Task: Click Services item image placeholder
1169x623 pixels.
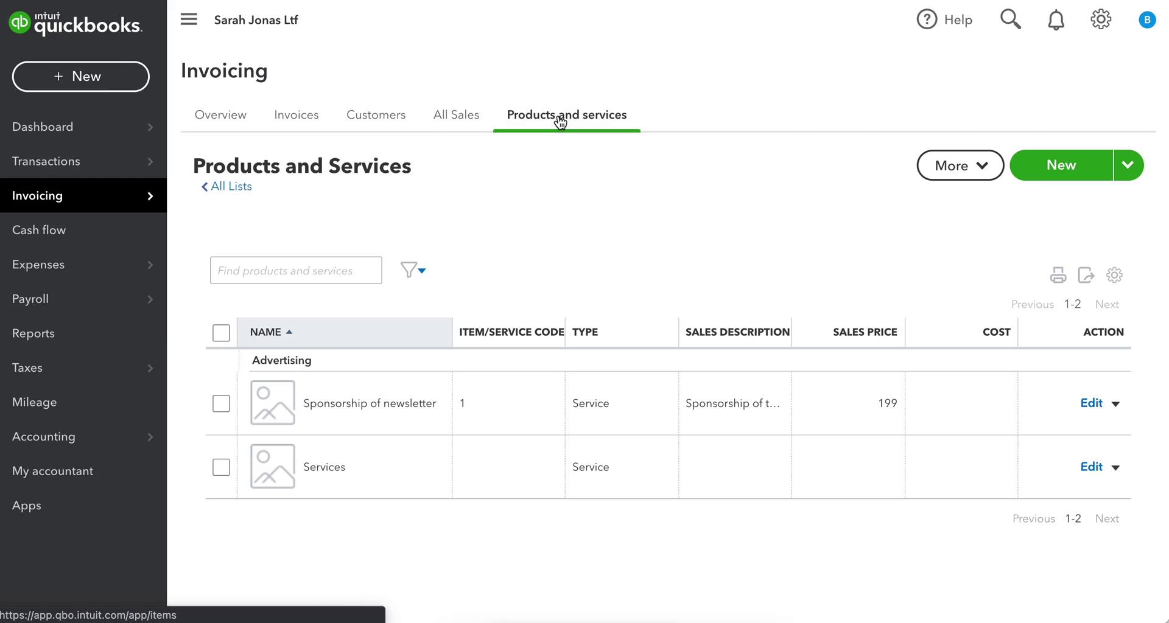Action: pos(273,467)
